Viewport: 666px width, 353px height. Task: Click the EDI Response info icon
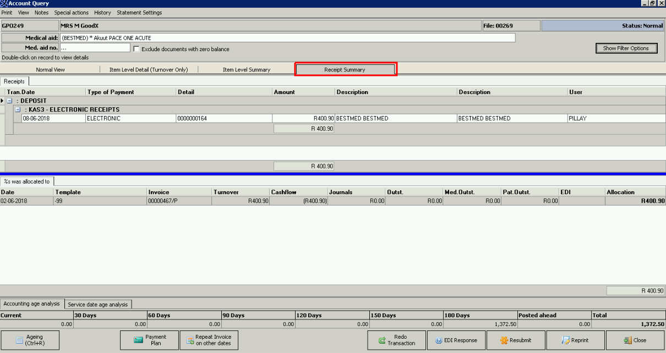tap(439, 340)
